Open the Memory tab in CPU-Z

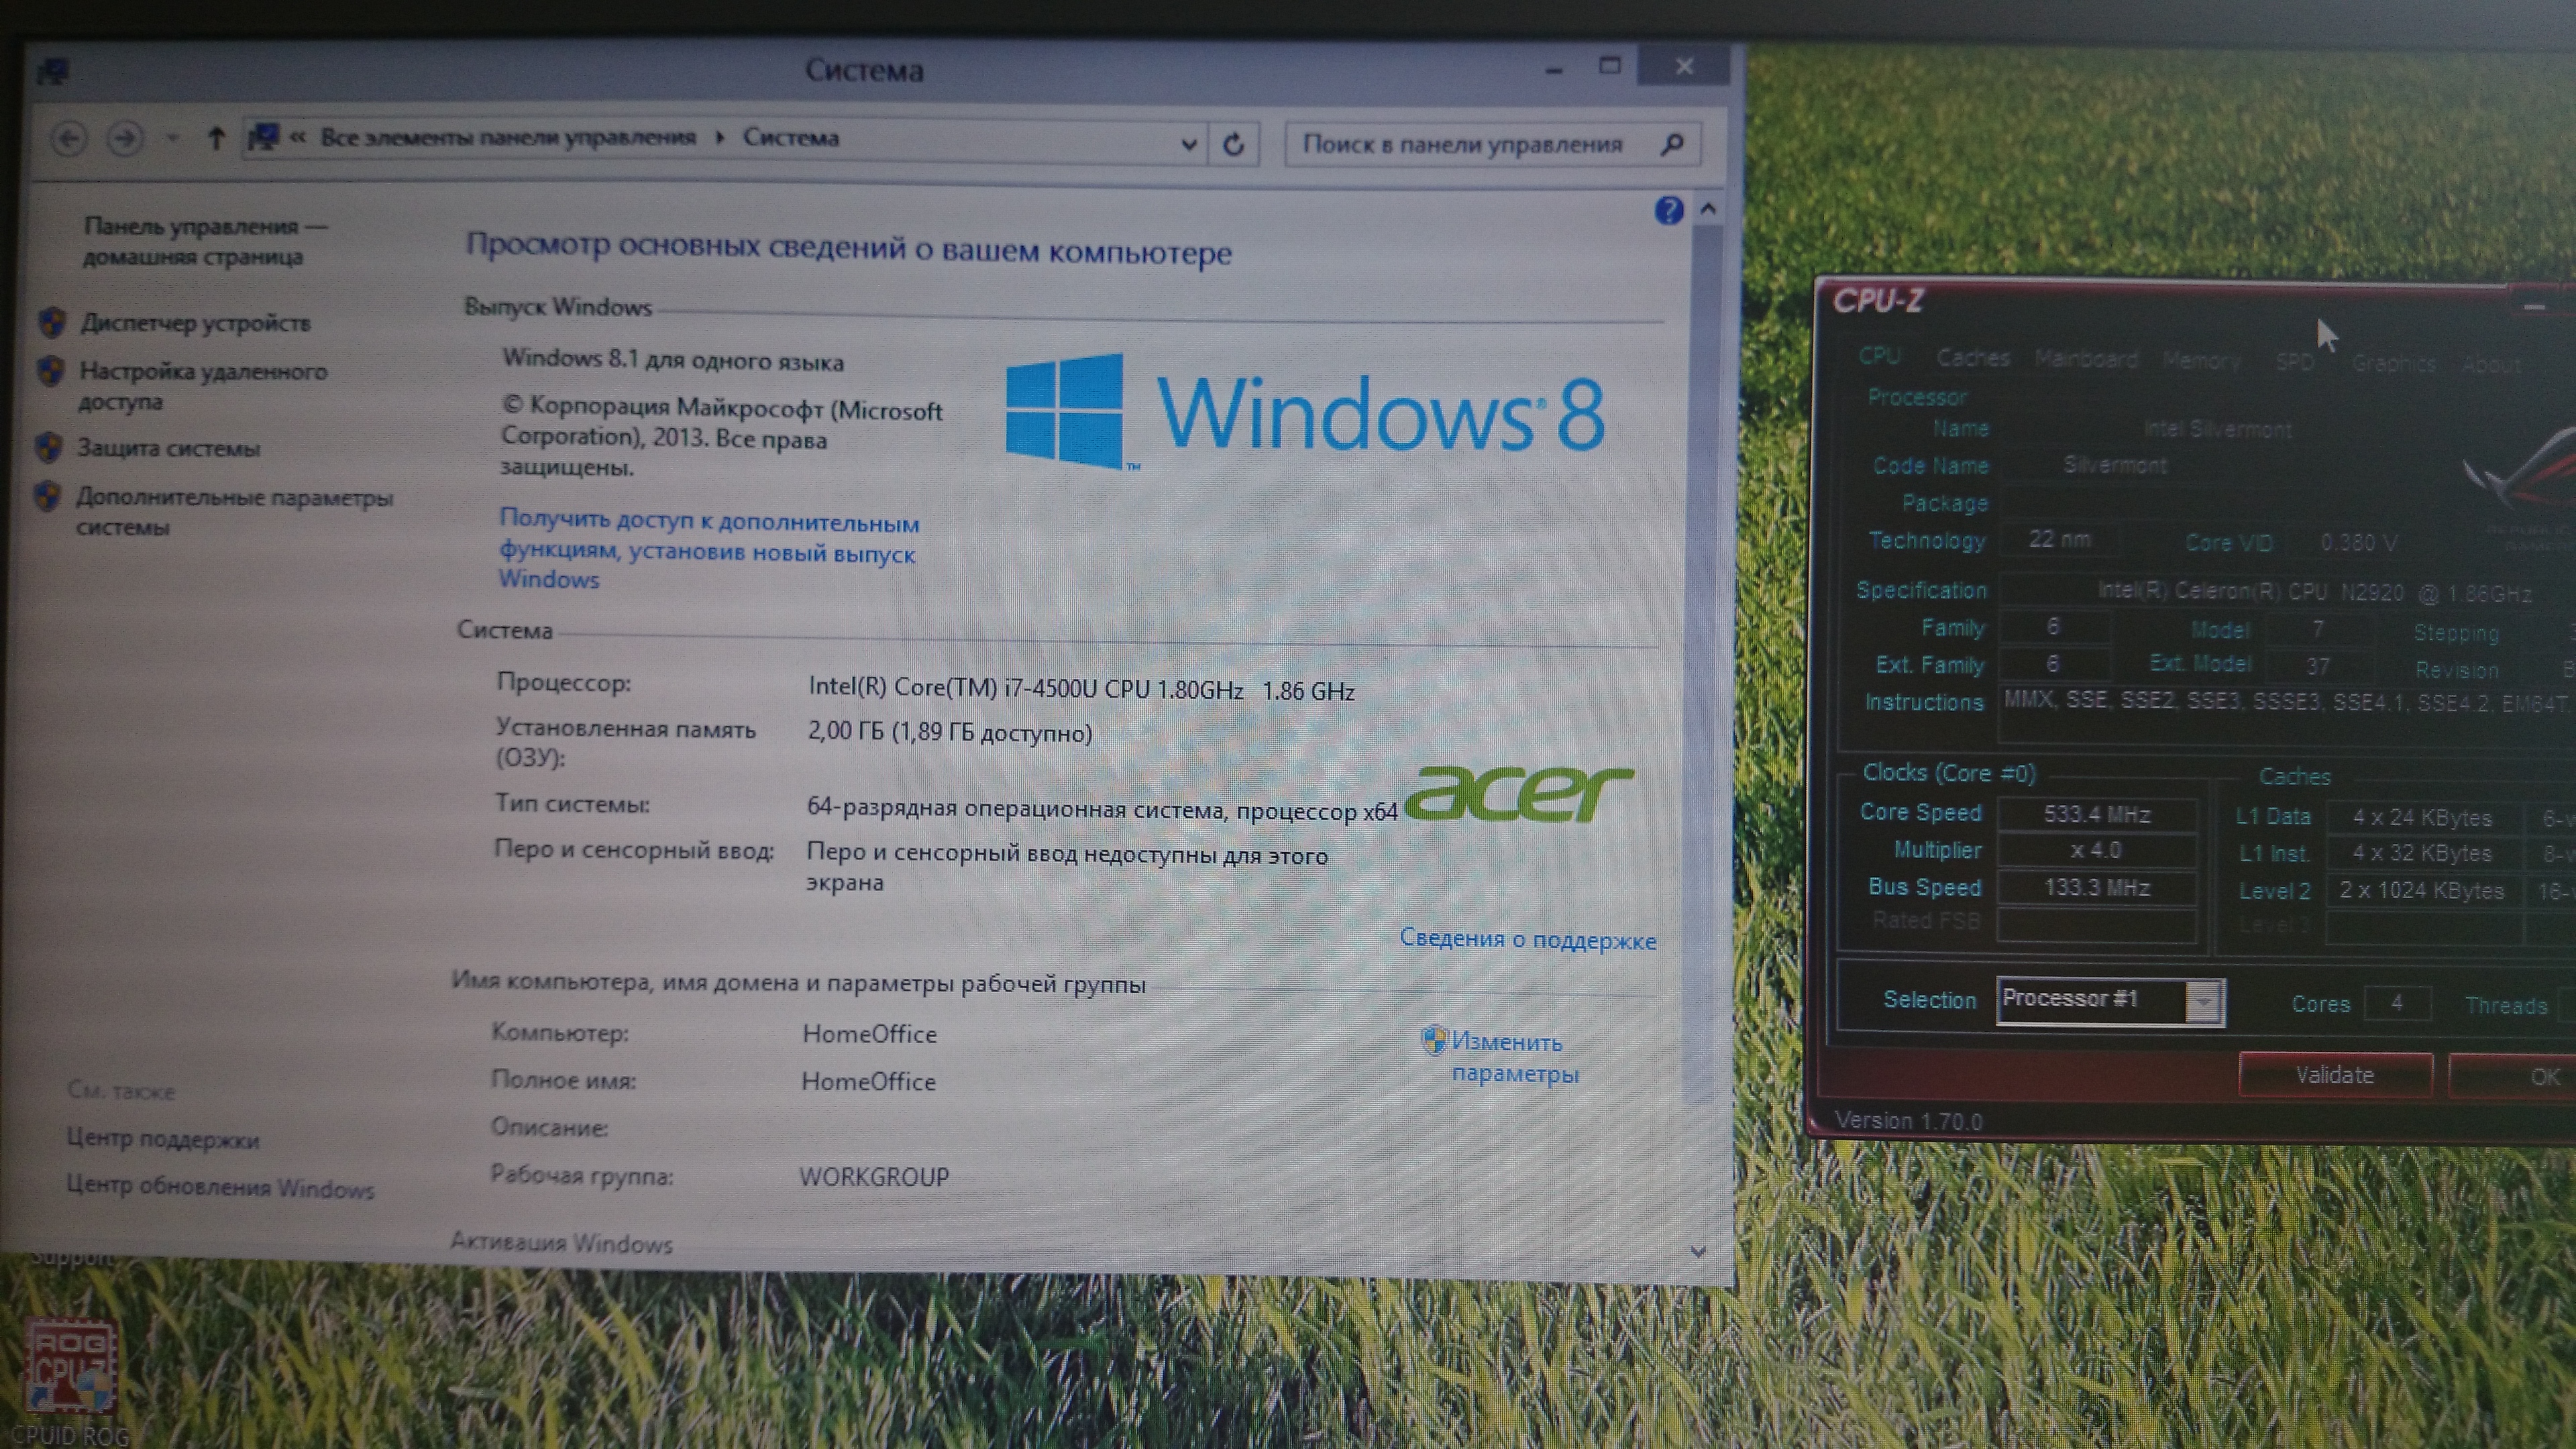pos(2201,360)
